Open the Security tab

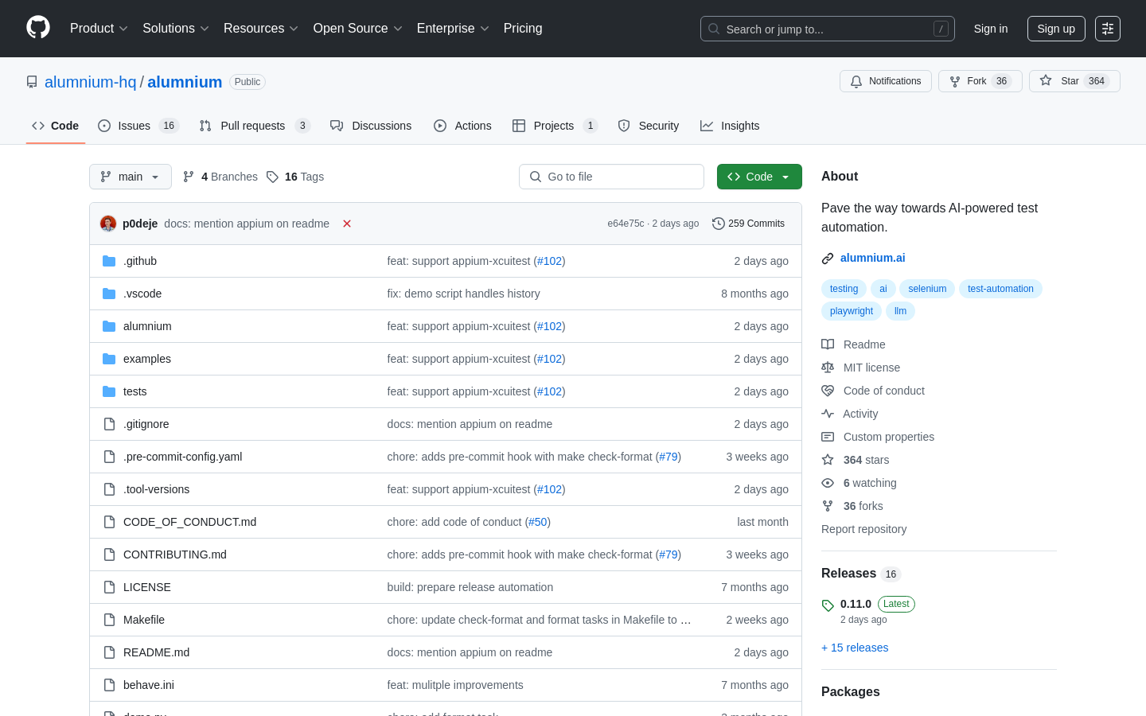pyautogui.click(x=649, y=126)
